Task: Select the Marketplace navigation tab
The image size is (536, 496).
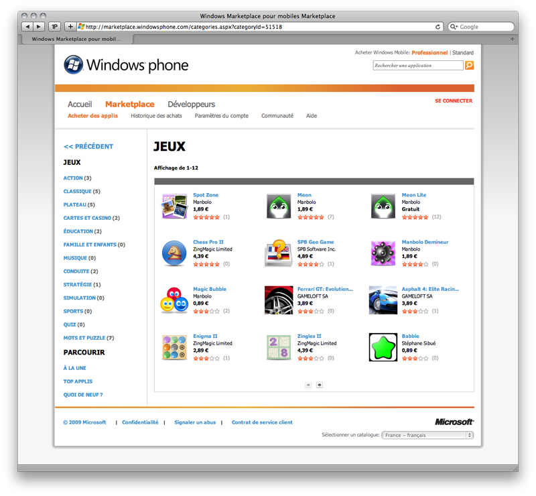Action: click(129, 105)
